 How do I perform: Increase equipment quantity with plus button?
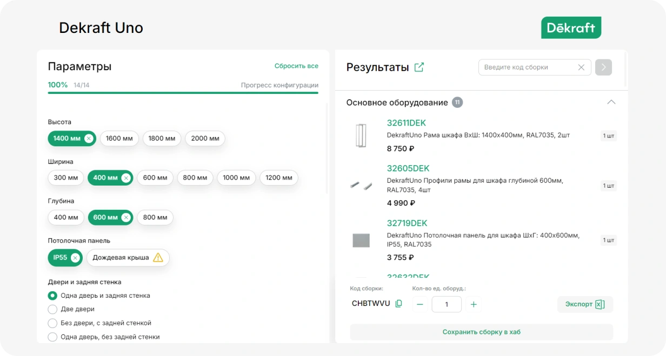tap(474, 304)
